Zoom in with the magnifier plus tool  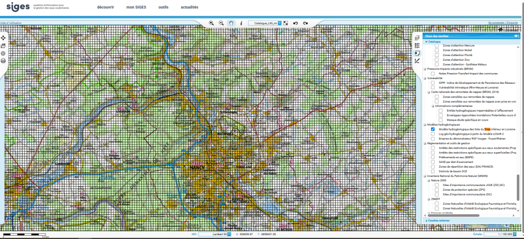(211, 23)
